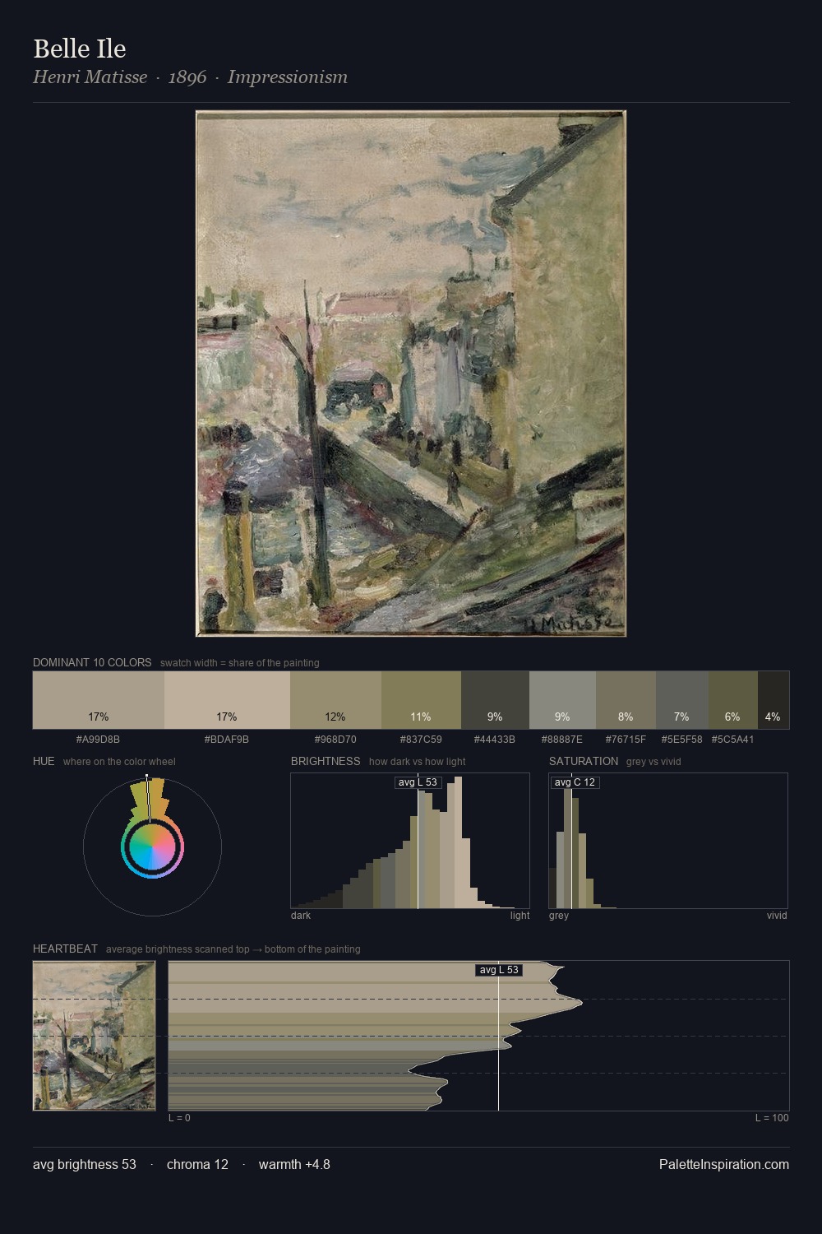Click the 'chroma 12' footer stat

pyautogui.click(x=197, y=1164)
